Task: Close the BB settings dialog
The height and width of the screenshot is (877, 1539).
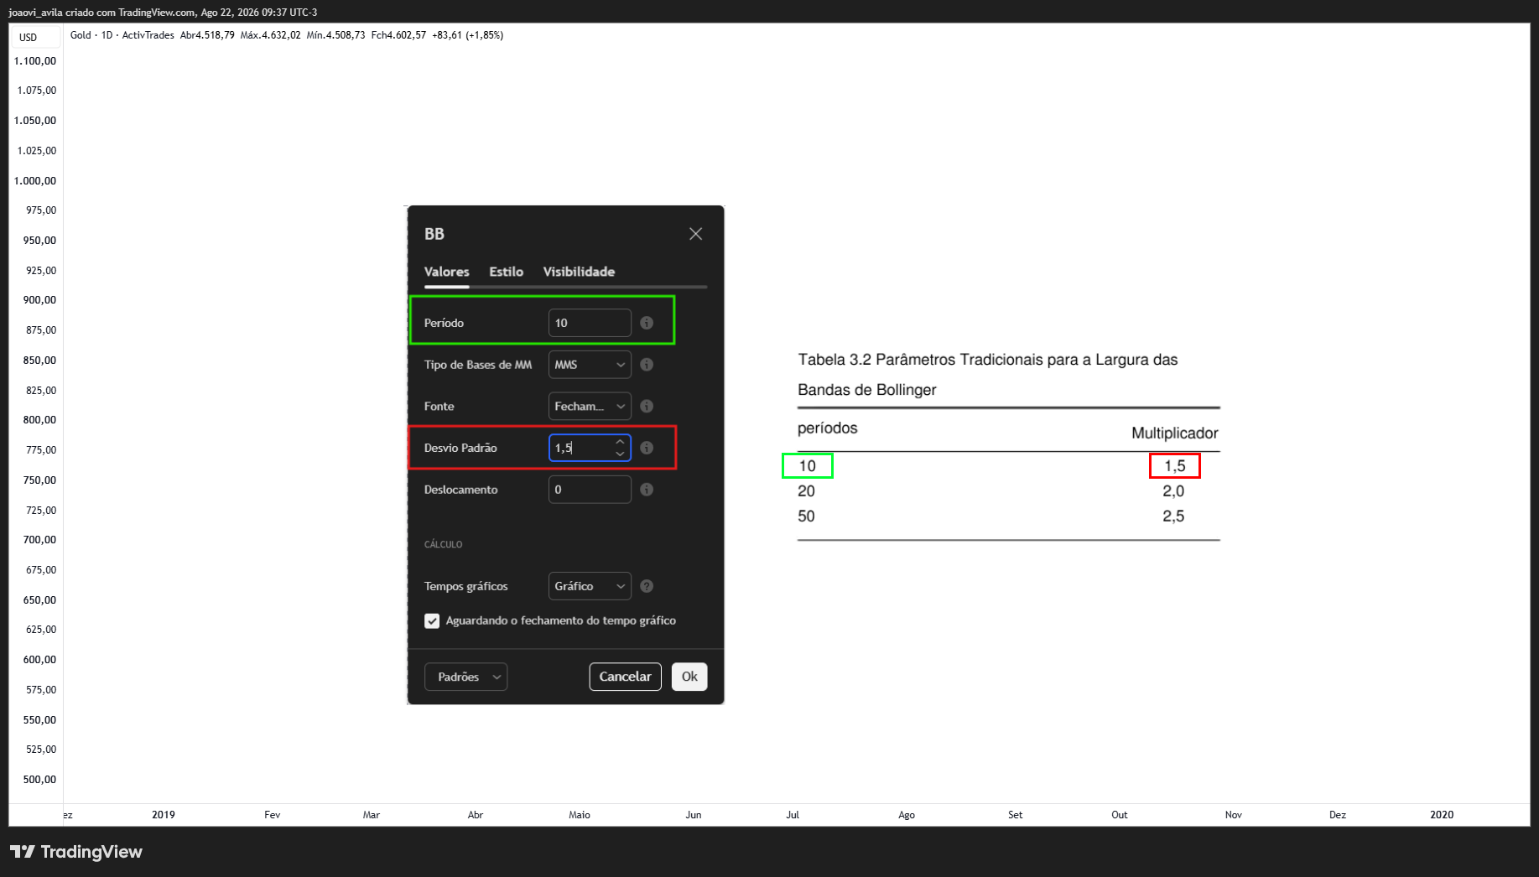Action: click(695, 234)
